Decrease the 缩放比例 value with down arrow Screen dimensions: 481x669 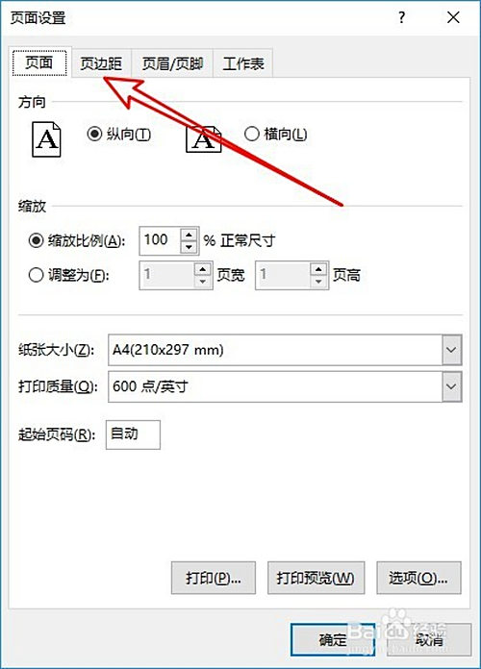(190, 247)
